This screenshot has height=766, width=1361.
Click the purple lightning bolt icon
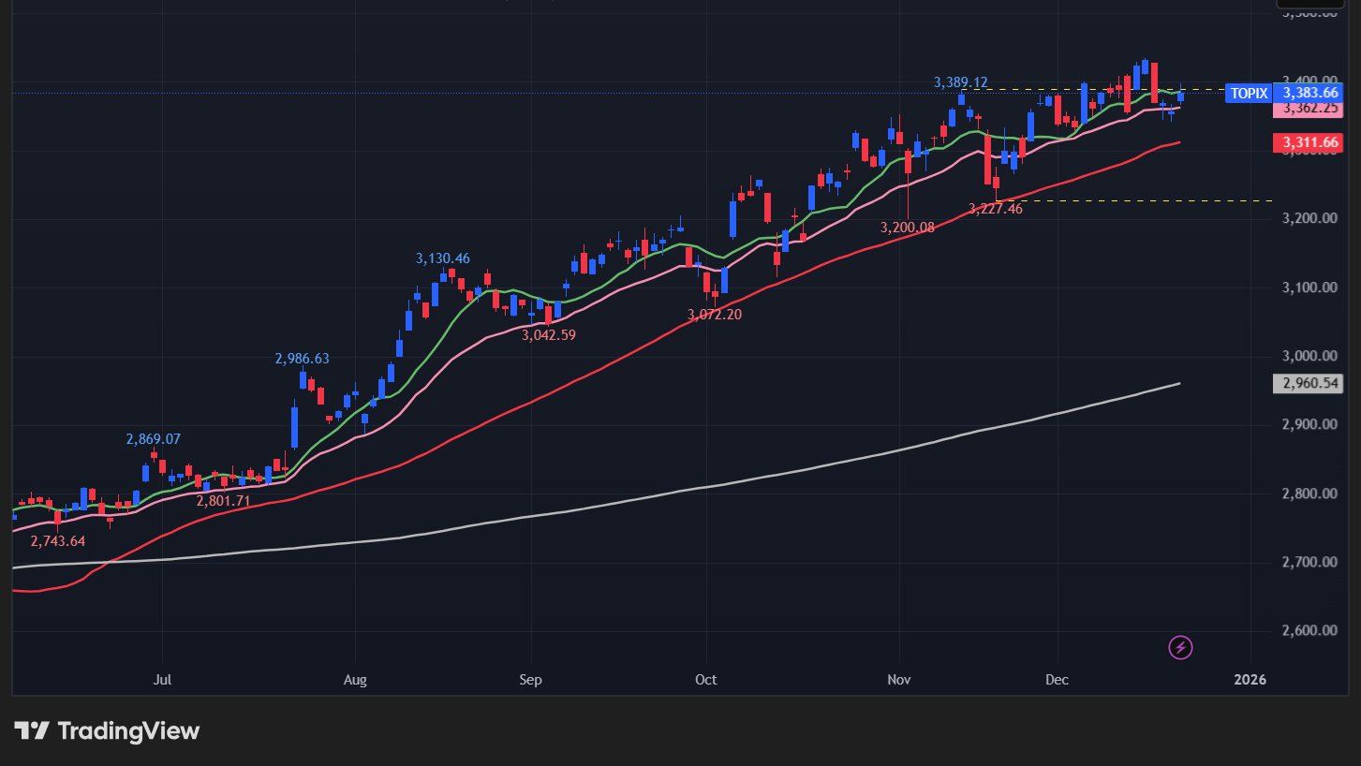point(1181,647)
